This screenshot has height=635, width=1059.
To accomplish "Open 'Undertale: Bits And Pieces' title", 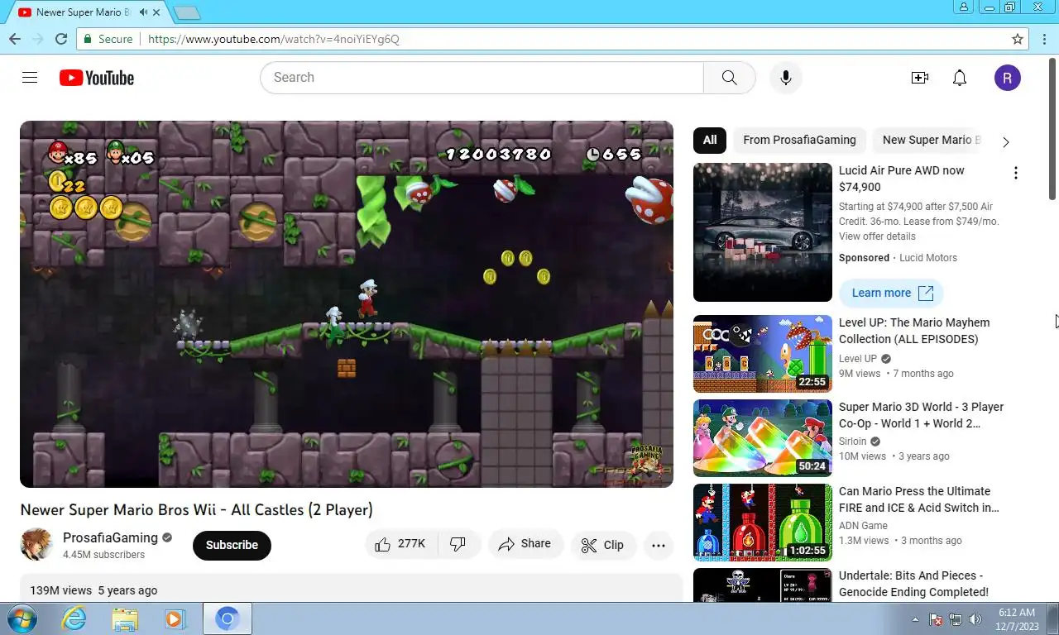I will coord(913,584).
